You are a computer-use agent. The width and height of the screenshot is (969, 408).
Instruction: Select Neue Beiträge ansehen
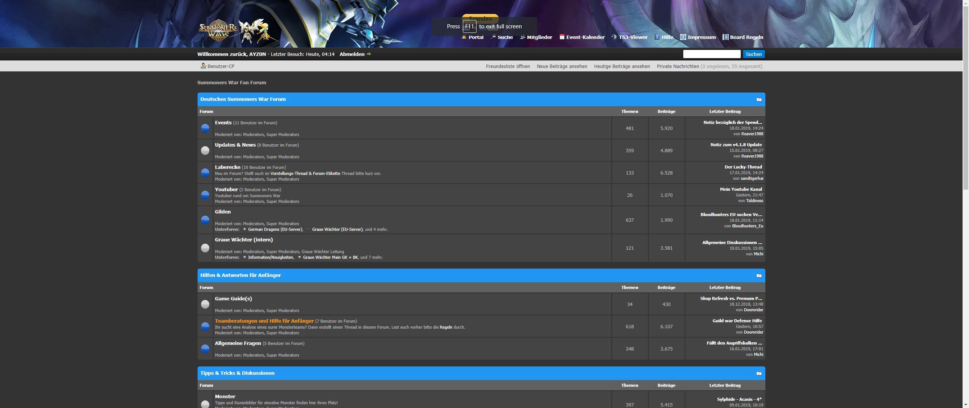click(x=562, y=66)
